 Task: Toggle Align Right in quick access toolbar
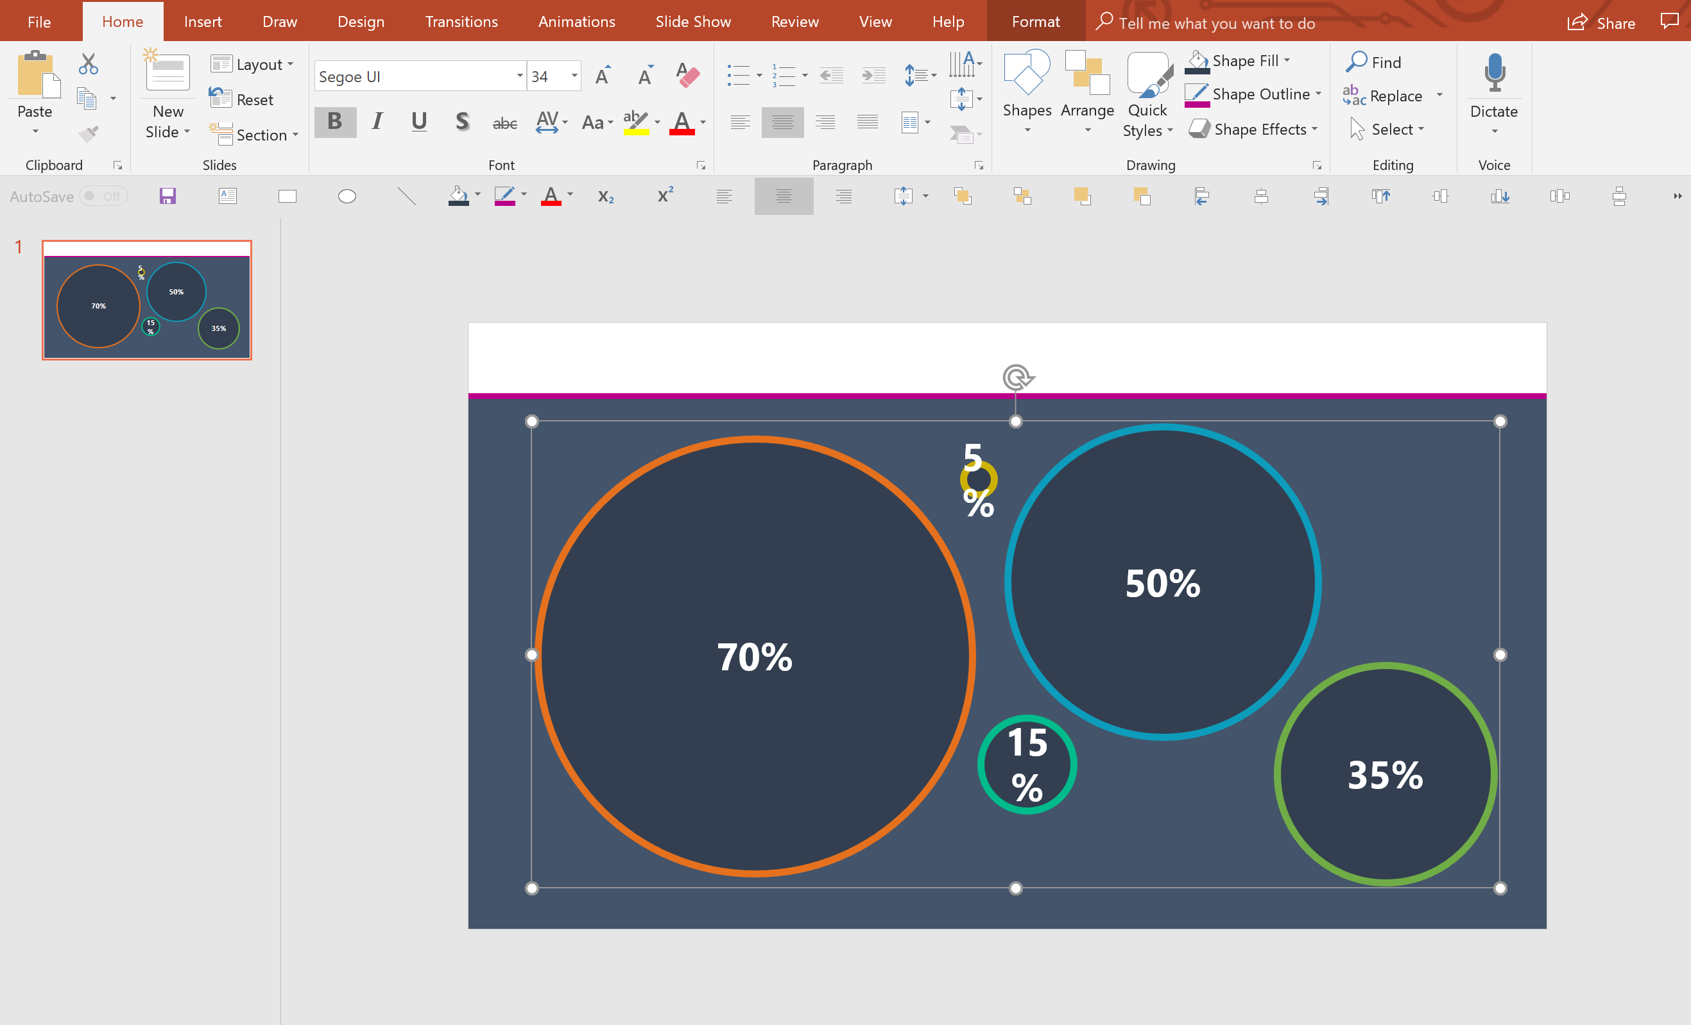[843, 196]
